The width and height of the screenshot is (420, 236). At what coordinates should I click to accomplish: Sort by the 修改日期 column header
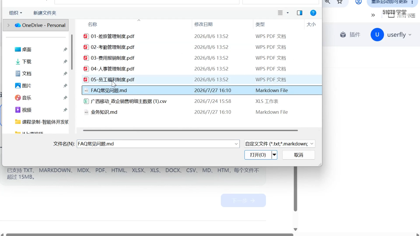(x=203, y=24)
